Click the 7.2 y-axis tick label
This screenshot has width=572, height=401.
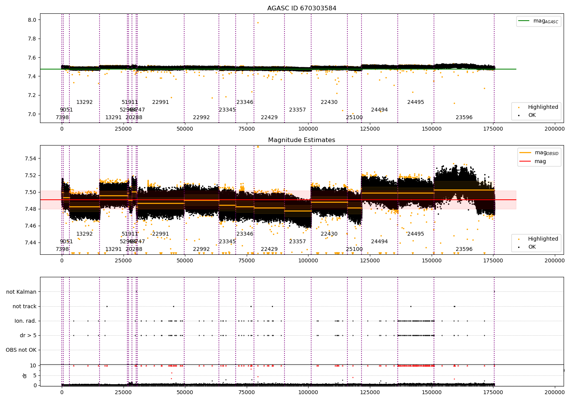point(32,95)
